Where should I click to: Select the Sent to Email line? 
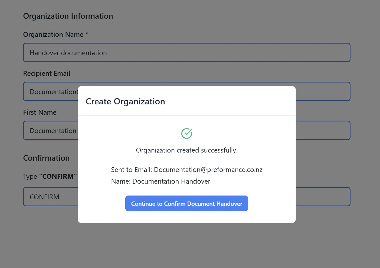[x=187, y=170]
